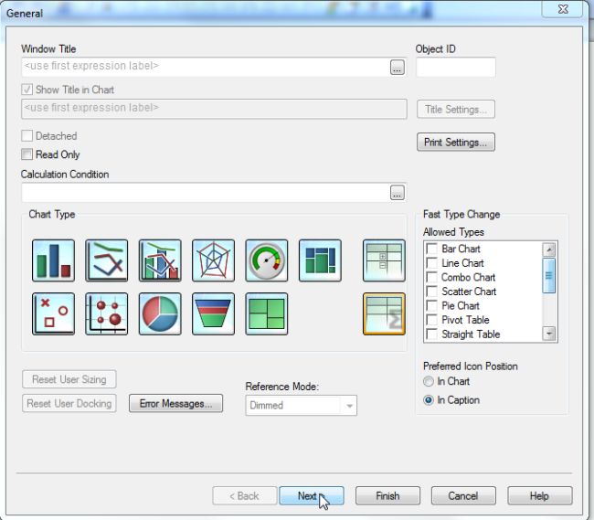Toggle the Show Title in Chart checkbox

[27, 90]
